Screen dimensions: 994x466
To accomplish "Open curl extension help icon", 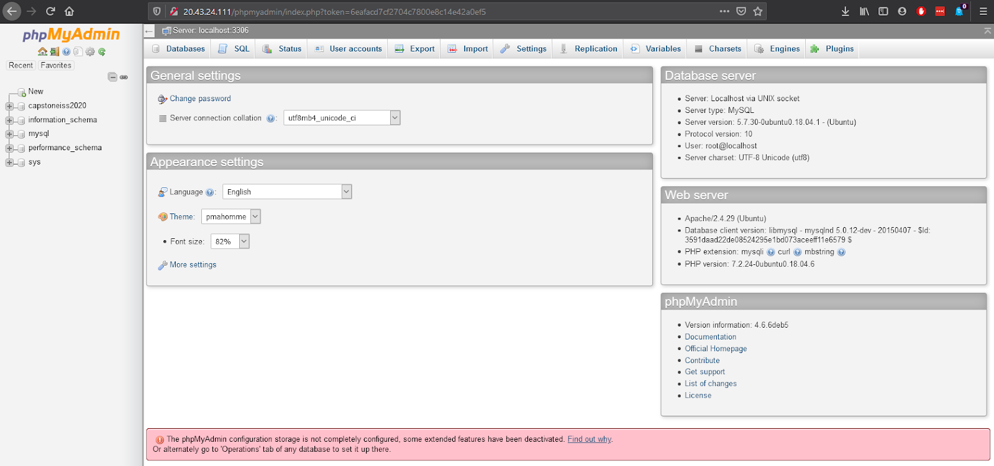I will pos(798,252).
